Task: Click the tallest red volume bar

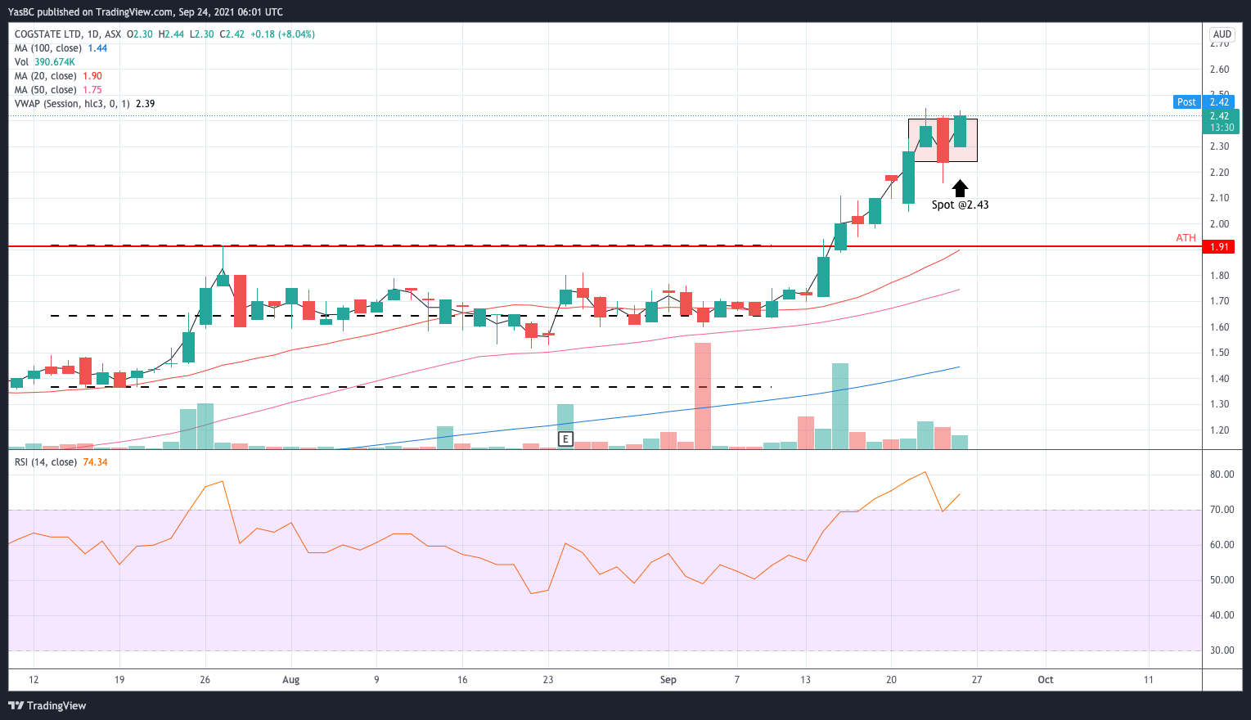Action: coord(703,396)
